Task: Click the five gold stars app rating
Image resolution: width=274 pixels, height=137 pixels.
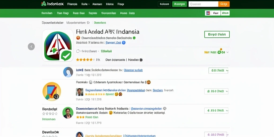Action: [84, 60]
